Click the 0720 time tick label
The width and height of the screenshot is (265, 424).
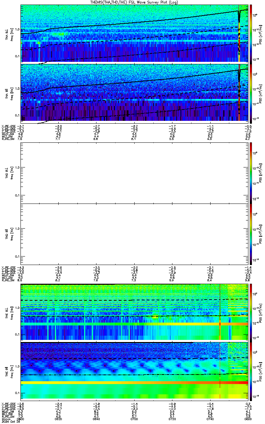(x=172, y=419)
